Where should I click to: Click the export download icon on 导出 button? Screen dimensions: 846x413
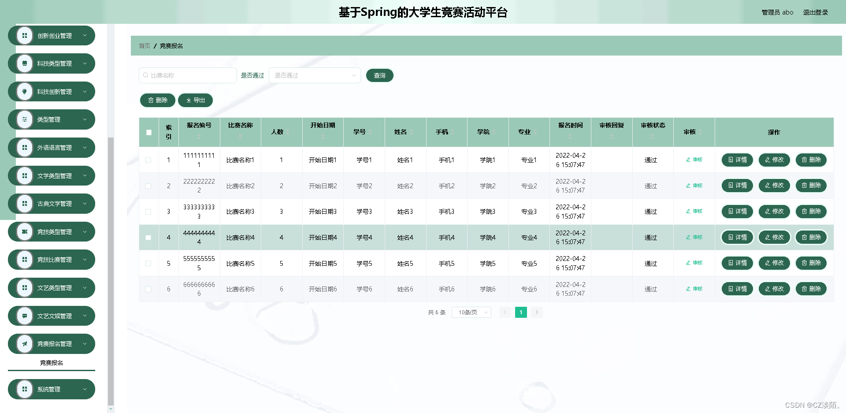click(189, 100)
